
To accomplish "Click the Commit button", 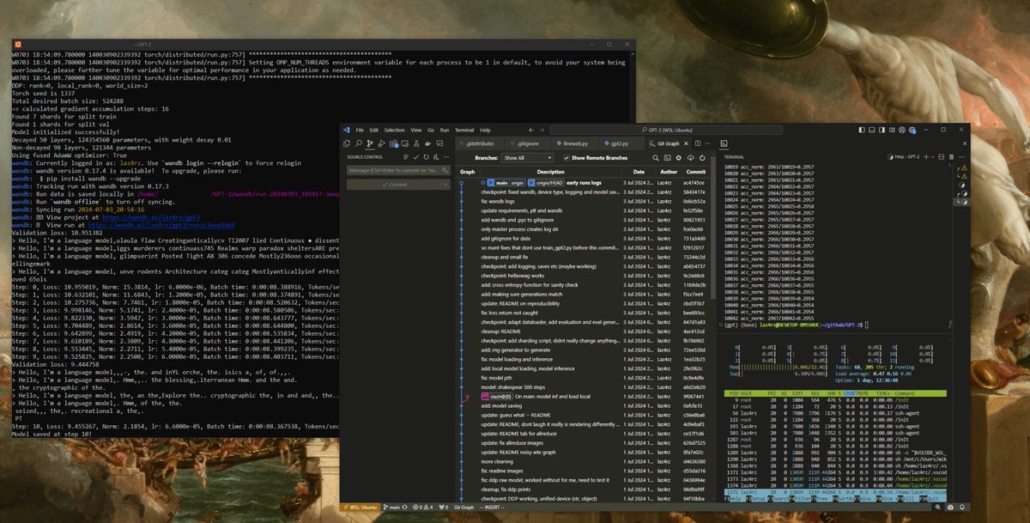I will click(x=392, y=185).
